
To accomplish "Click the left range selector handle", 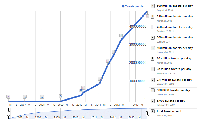I will pos(8,114).
